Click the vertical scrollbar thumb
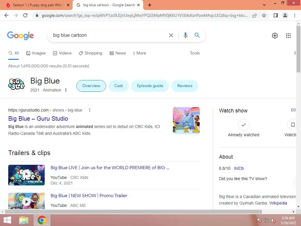Viewport: 301px width, 226px height. (x=299, y=49)
